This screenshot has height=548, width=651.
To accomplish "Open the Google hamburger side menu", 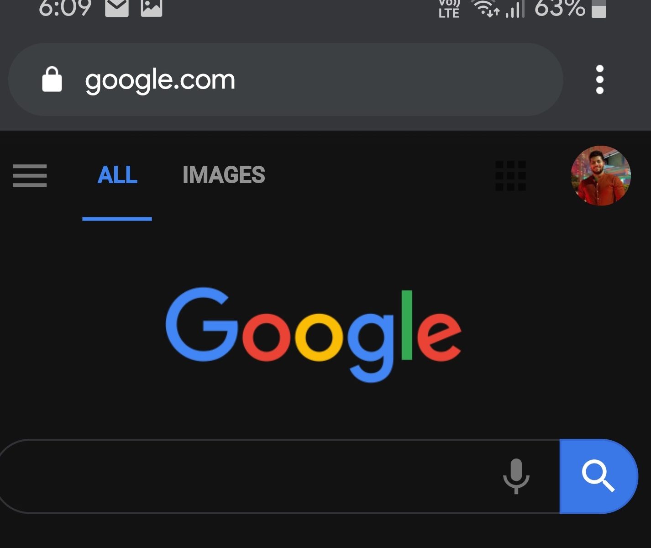I will pyautogui.click(x=30, y=175).
